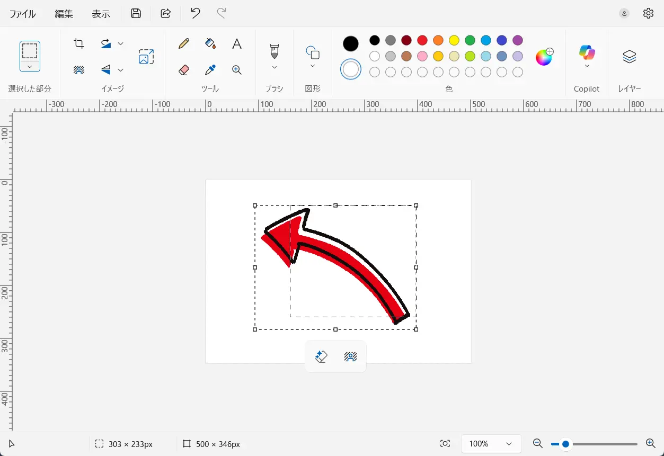The width and height of the screenshot is (664, 456).
Task: Click the ribbon Remove background icon
Action: coord(79,70)
